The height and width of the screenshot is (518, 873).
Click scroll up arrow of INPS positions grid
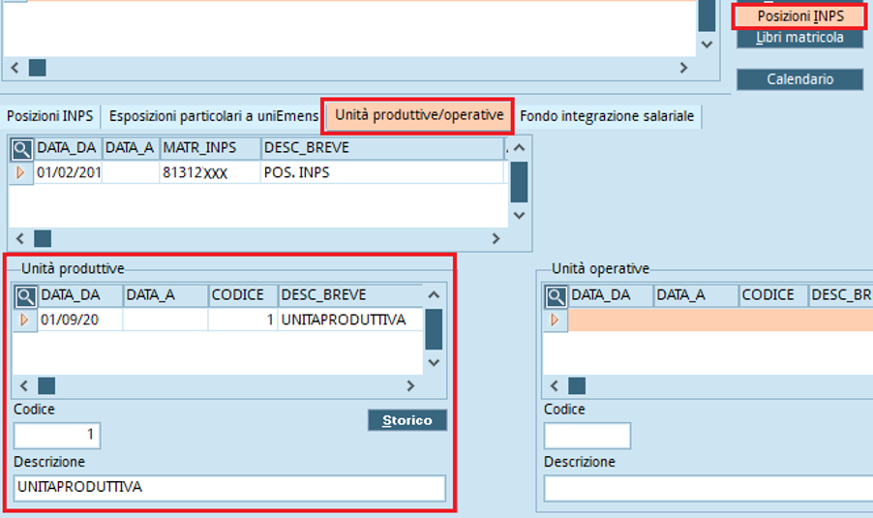pyautogui.click(x=519, y=148)
